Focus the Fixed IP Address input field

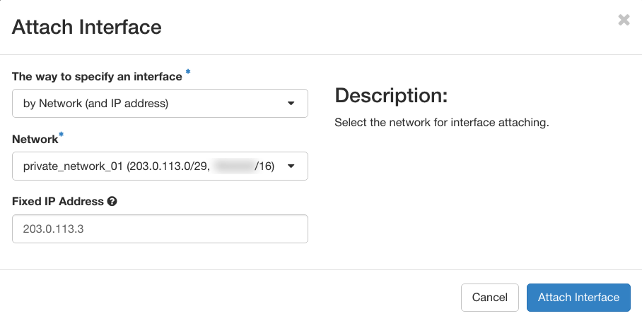click(160, 228)
